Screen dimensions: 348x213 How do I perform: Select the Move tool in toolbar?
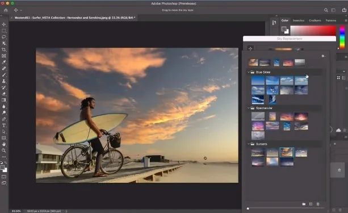4,24
